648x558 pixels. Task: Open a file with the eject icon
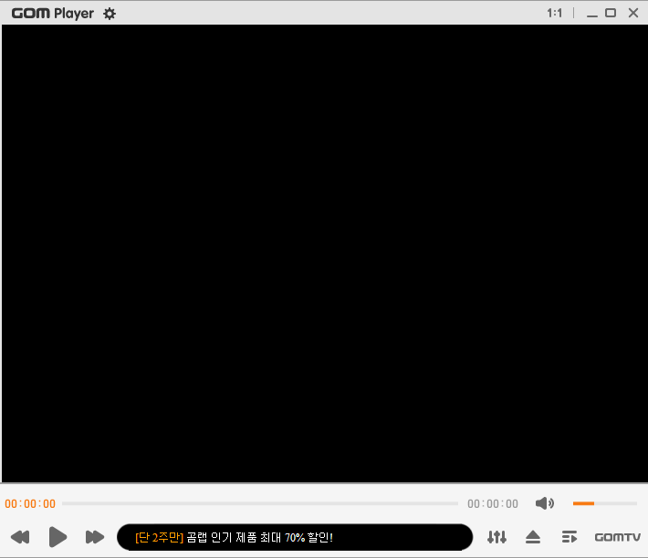pyautogui.click(x=533, y=537)
